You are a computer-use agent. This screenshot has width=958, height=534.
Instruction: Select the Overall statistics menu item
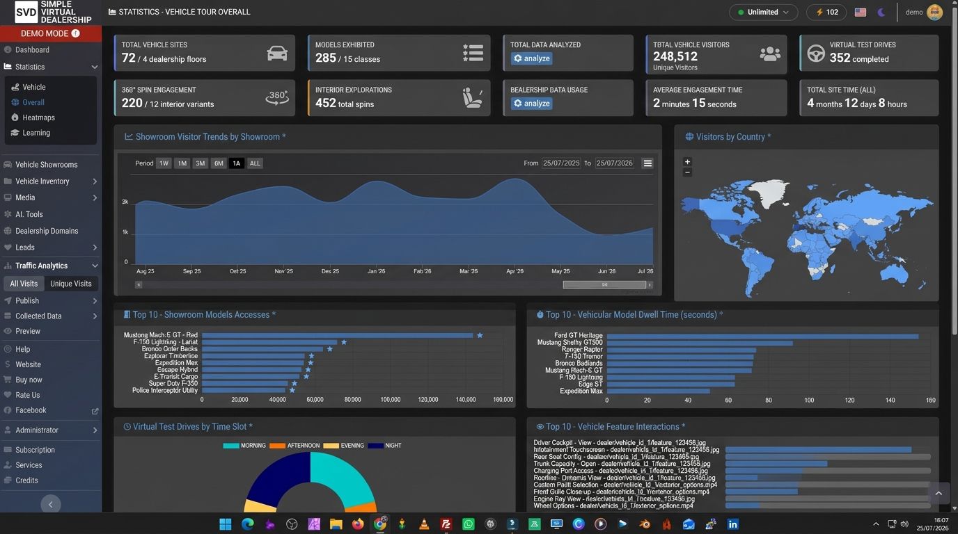pos(33,102)
